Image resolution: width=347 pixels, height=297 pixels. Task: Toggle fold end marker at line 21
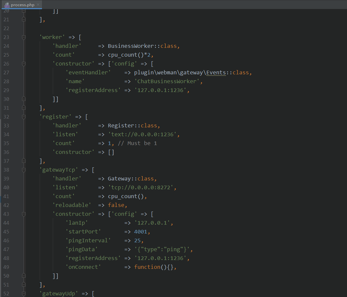(24, 19)
